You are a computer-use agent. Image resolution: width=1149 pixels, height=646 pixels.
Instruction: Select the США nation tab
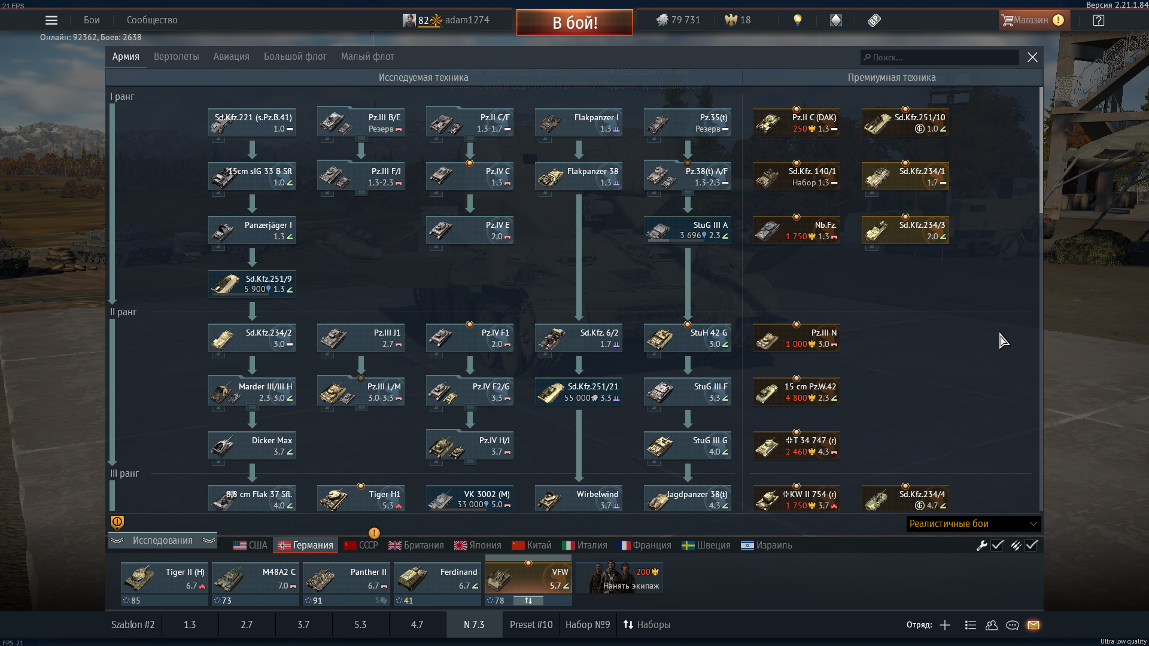[x=250, y=546]
